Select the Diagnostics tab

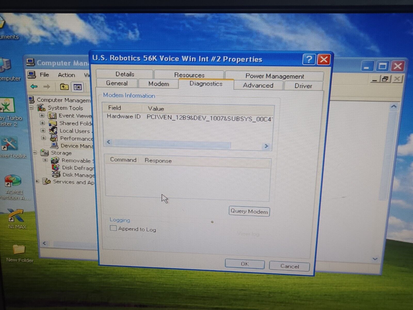[206, 84]
